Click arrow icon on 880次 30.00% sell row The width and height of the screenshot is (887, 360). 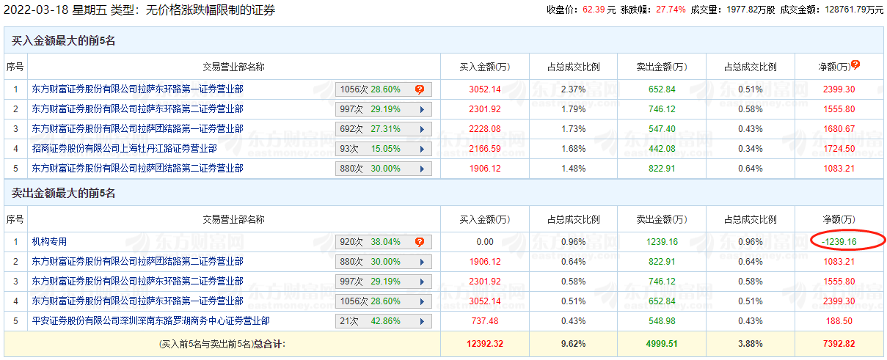pos(421,262)
